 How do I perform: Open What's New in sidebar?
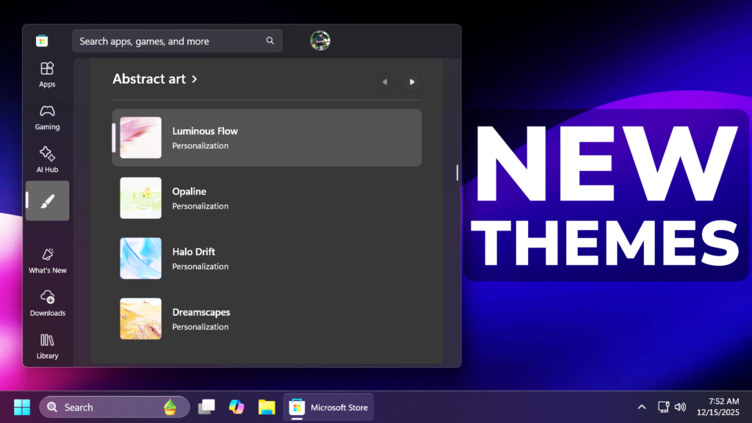[x=47, y=261]
